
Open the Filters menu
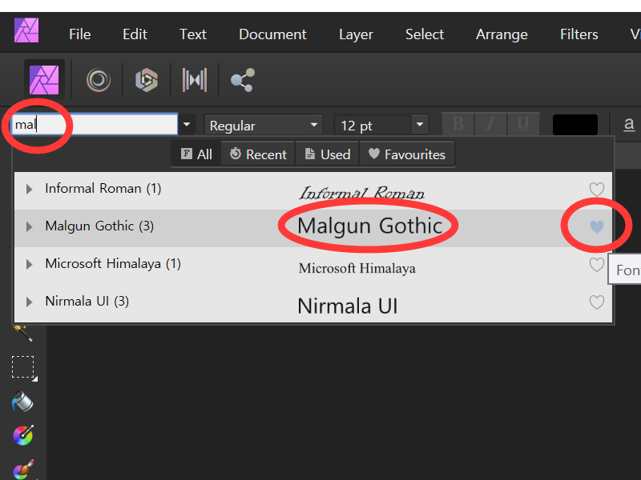(x=579, y=34)
